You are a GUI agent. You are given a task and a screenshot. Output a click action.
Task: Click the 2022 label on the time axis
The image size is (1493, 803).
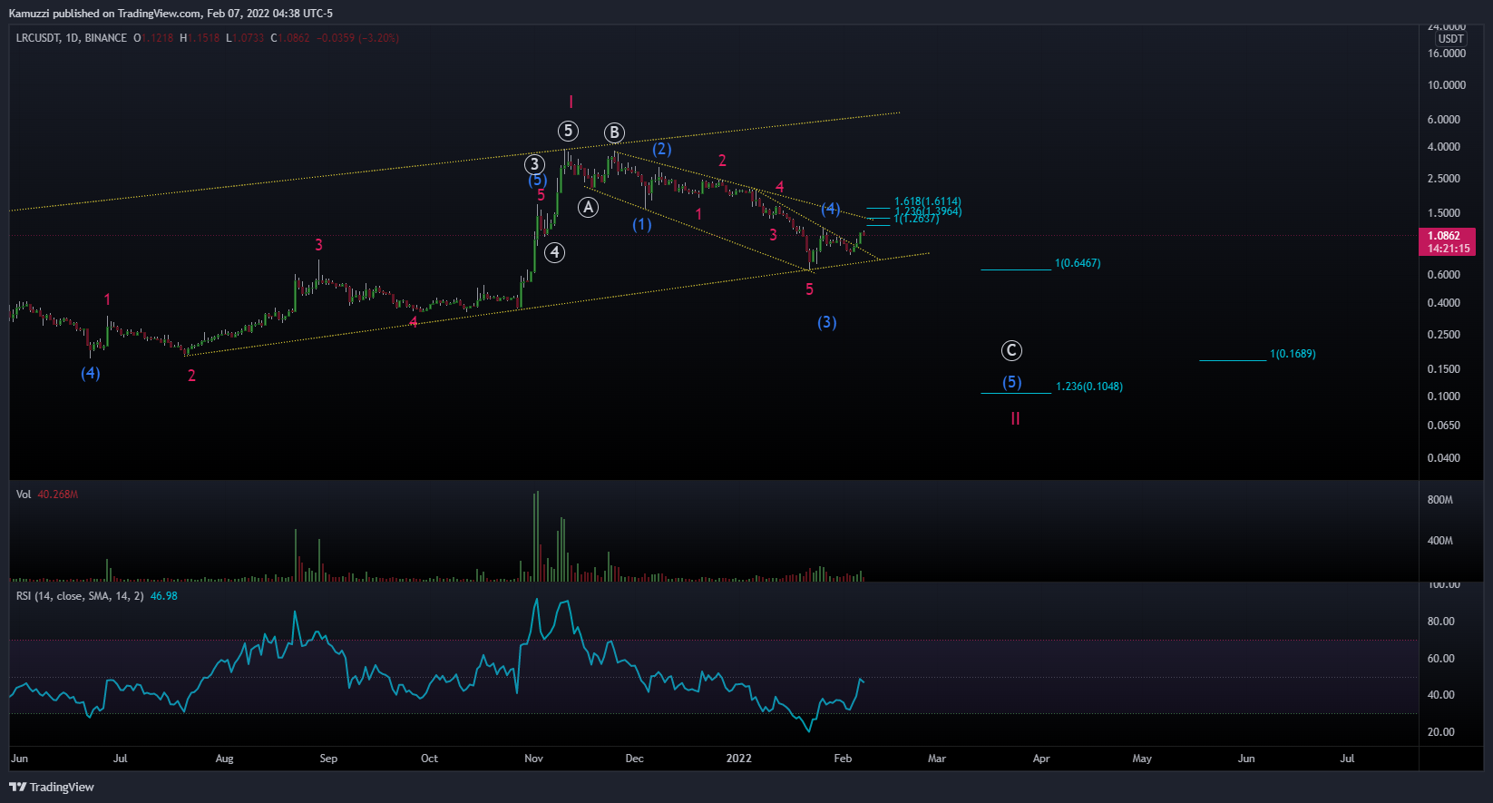point(739,759)
